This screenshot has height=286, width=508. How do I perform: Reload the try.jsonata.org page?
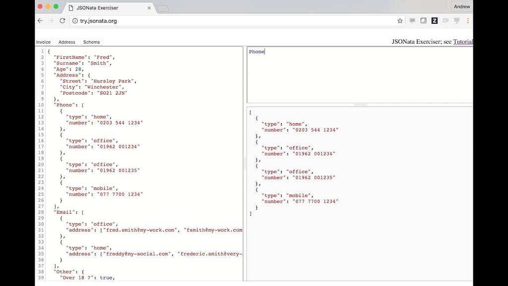point(62,21)
